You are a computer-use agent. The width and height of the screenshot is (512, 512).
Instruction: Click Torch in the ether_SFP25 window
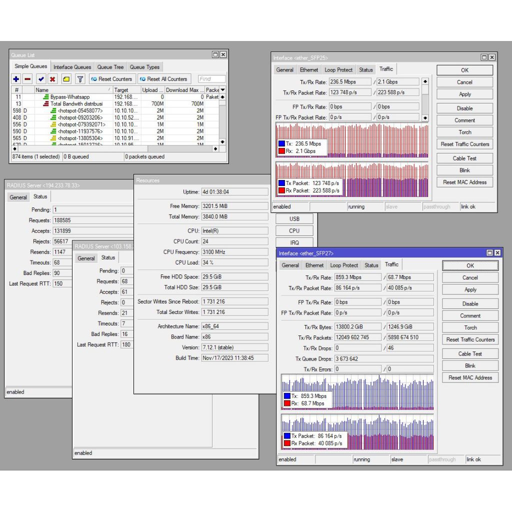(464, 132)
